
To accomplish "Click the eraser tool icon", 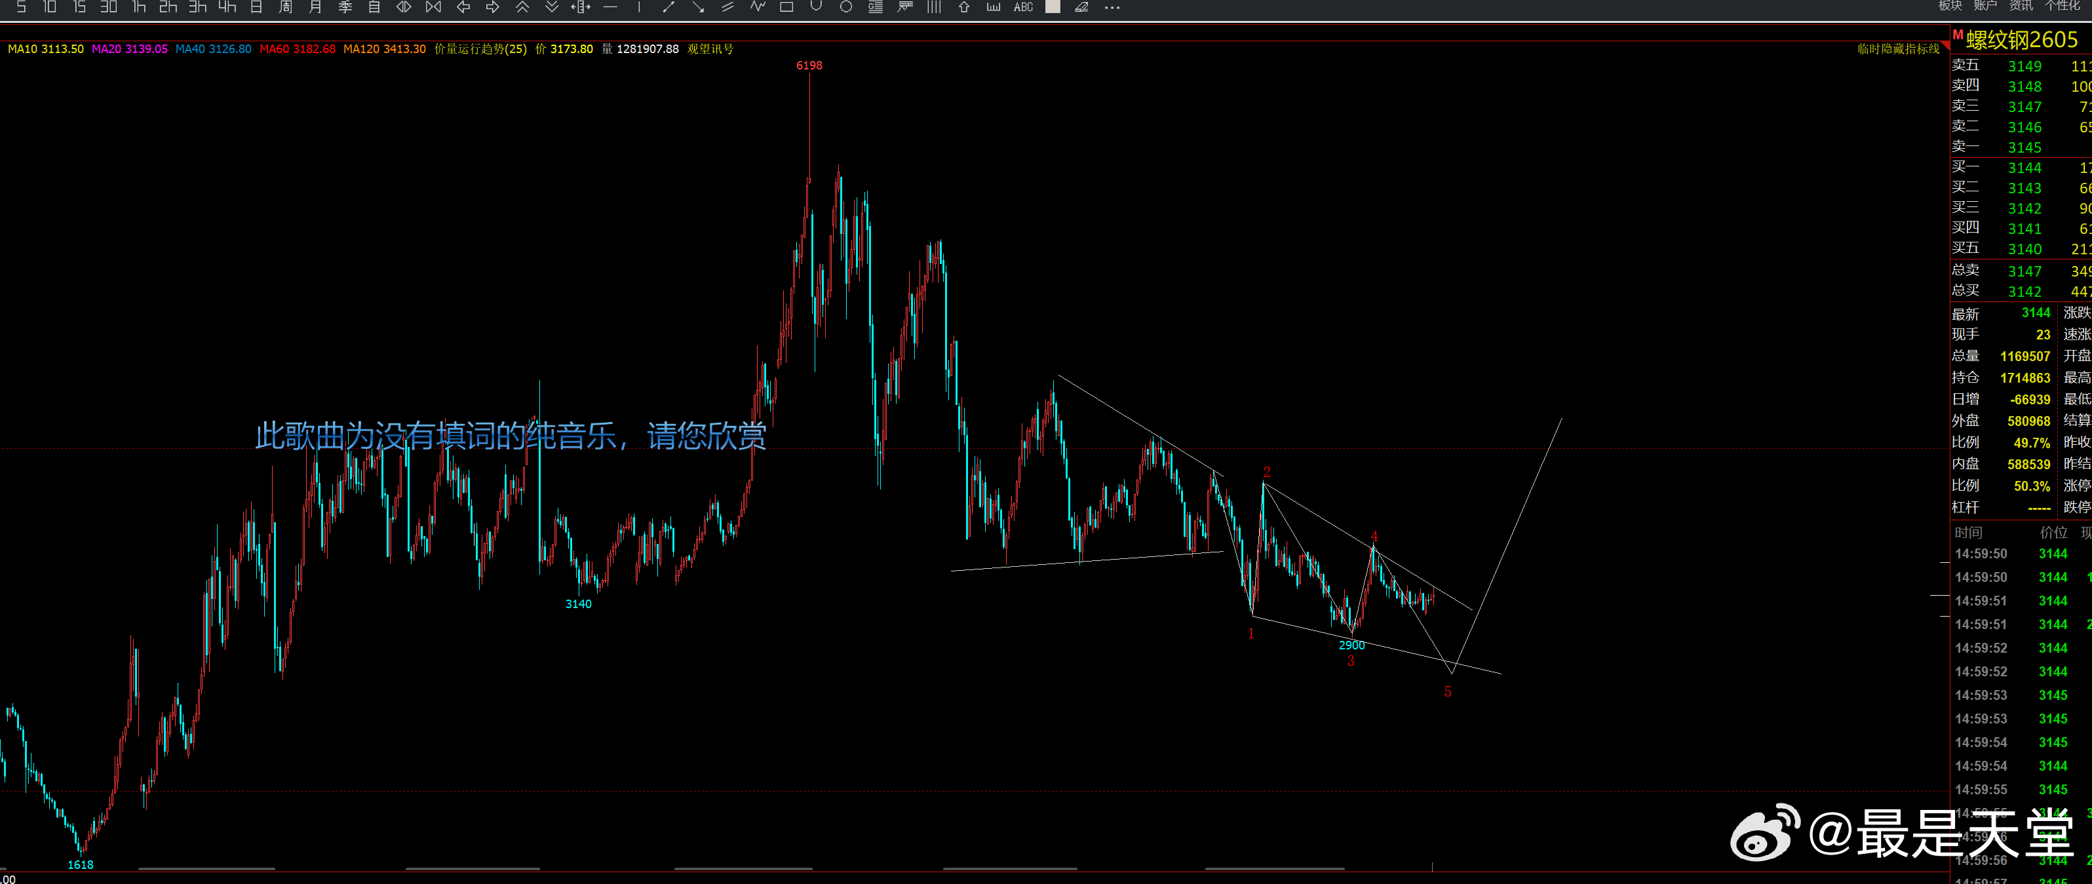I will click(1081, 7).
